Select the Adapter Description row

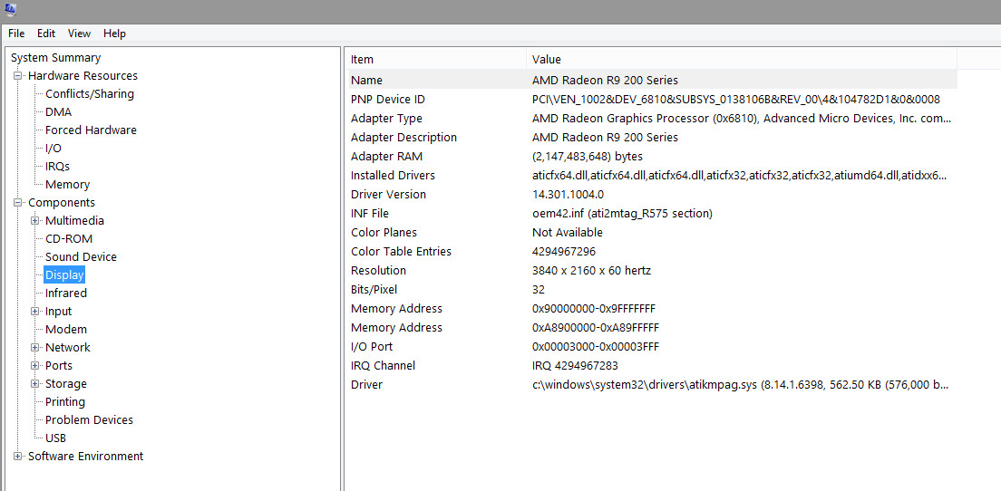coord(651,138)
